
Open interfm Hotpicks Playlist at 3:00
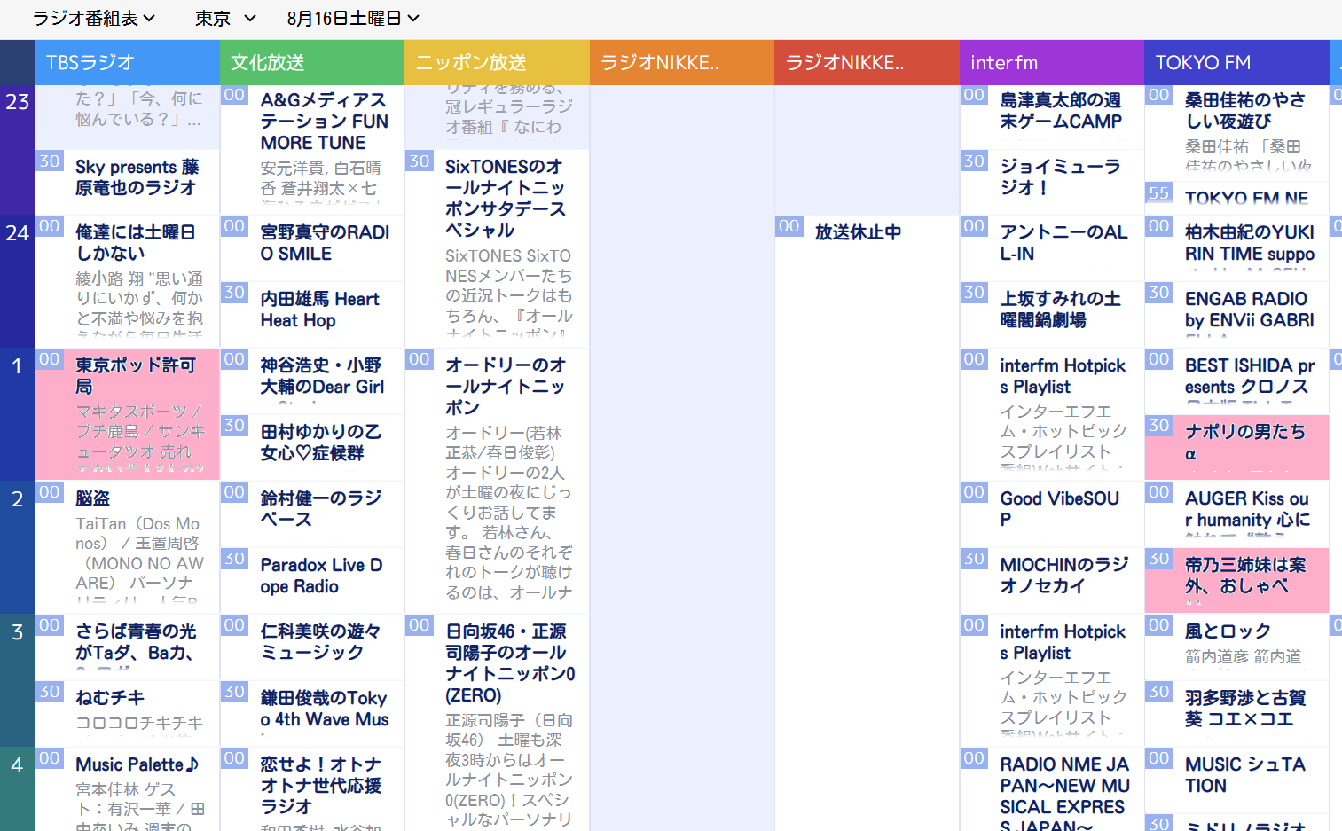pyautogui.click(x=1051, y=680)
